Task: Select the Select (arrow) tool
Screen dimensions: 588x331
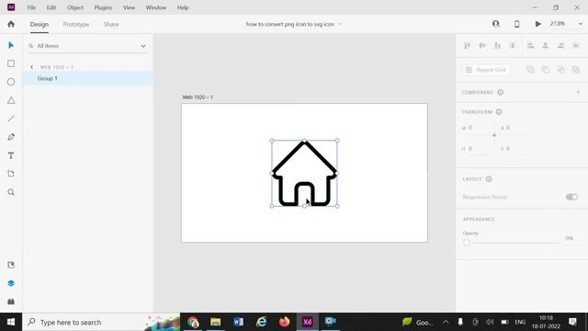Action: coord(11,45)
